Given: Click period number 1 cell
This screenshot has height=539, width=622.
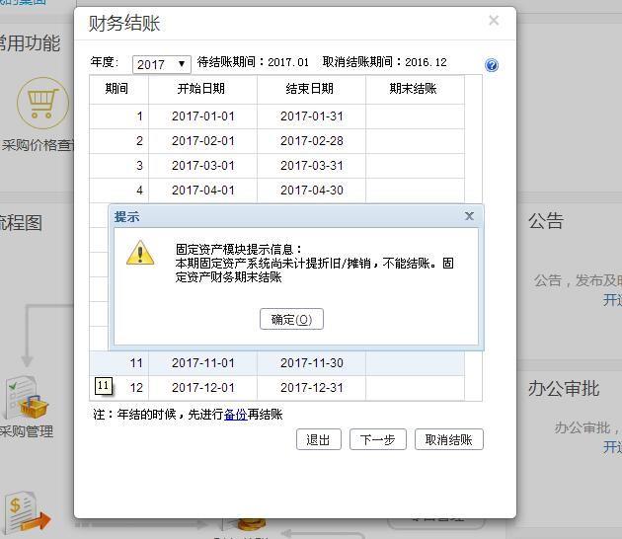Looking at the screenshot, I should pyautogui.click(x=118, y=116).
